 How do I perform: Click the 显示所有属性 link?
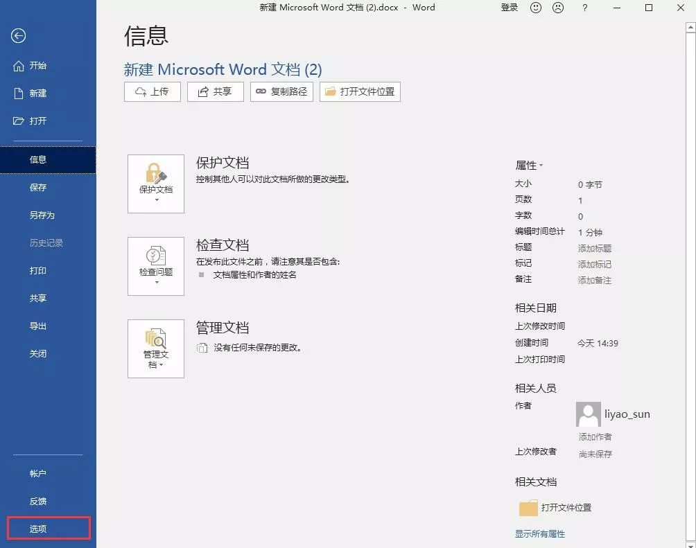(541, 533)
